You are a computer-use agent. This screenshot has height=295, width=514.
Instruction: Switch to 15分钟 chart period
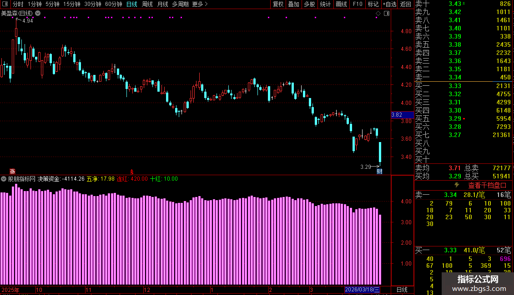pyautogui.click(x=72, y=4)
